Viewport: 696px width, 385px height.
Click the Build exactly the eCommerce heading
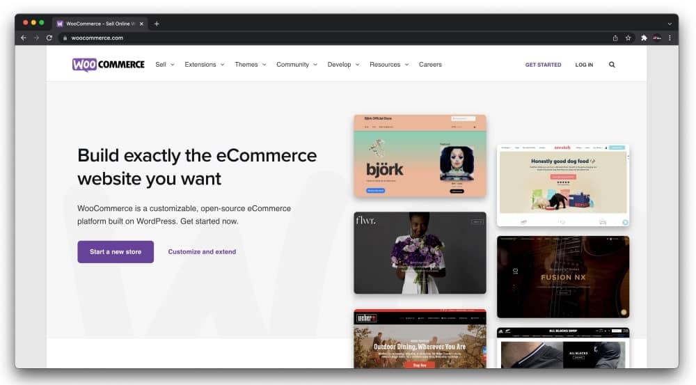pyautogui.click(x=197, y=167)
